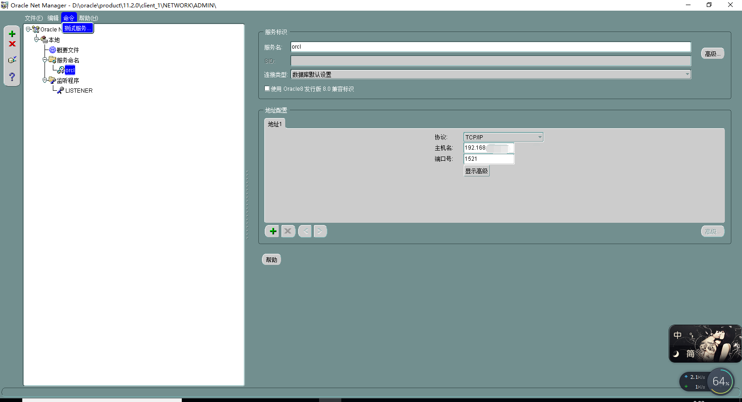Click the red X delete icon in left toolbar

tap(12, 44)
